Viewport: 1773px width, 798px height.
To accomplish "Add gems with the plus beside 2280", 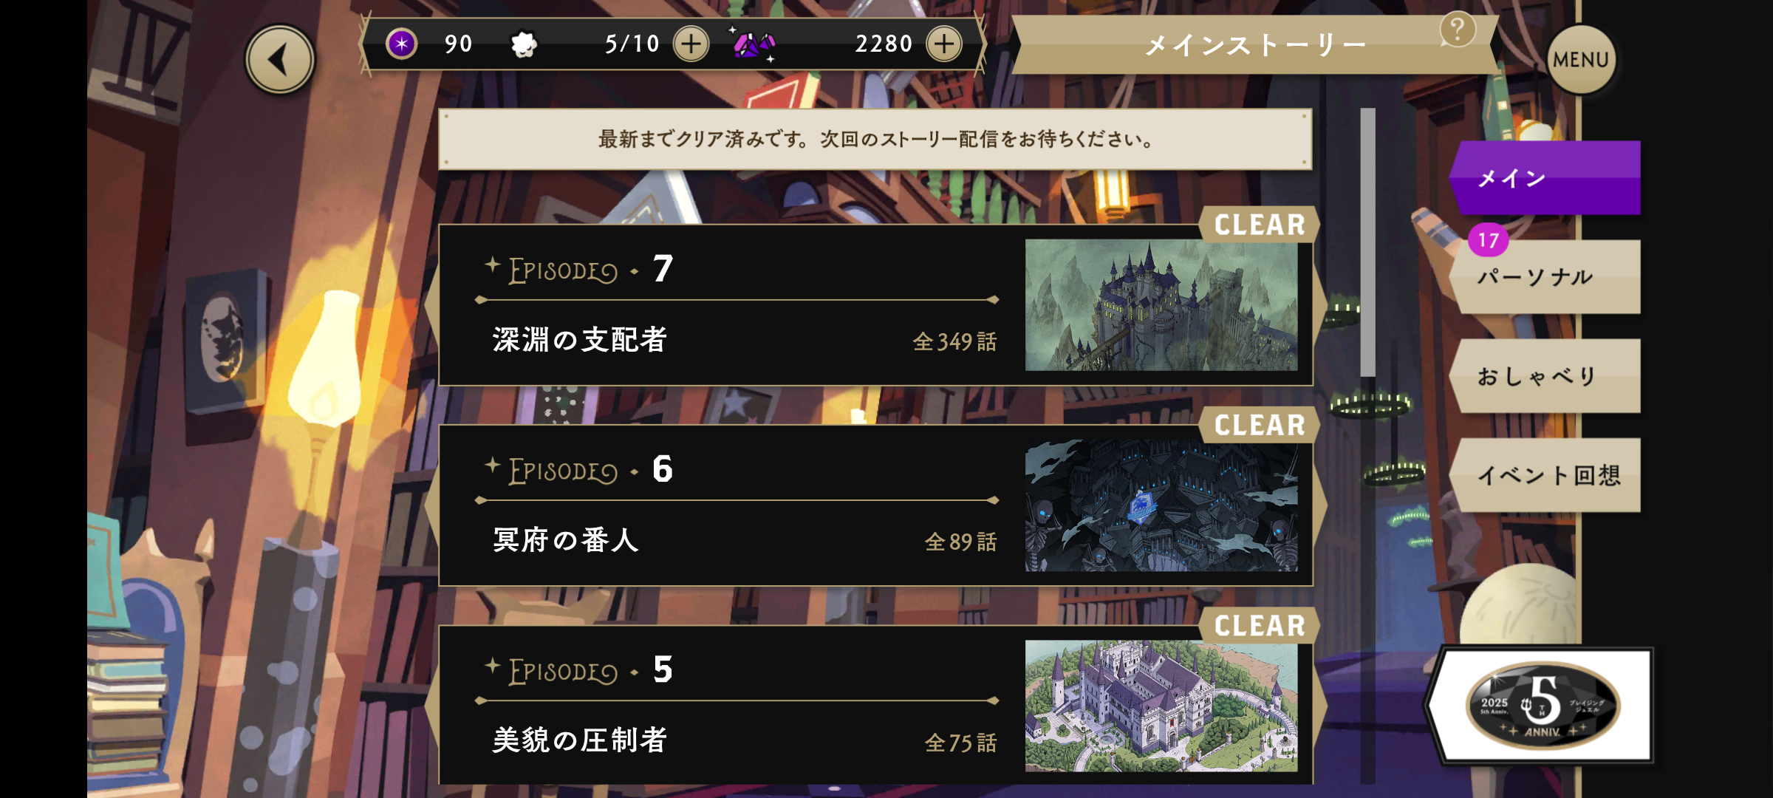I will [x=944, y=44].
